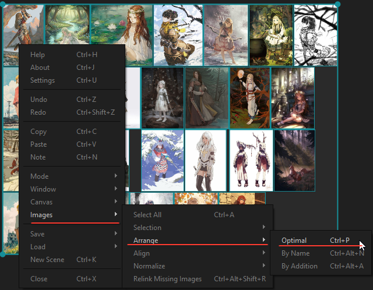This screenshot has width=373, height=290.
Task: Create a New Scene from the menu
Action: (x=72, y=260)
